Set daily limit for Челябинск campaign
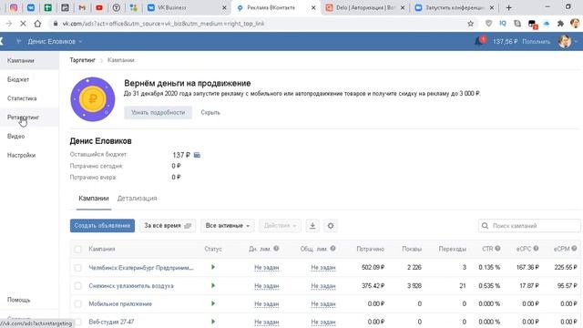This screenshot has width=583, height=328. click(266, 267)
